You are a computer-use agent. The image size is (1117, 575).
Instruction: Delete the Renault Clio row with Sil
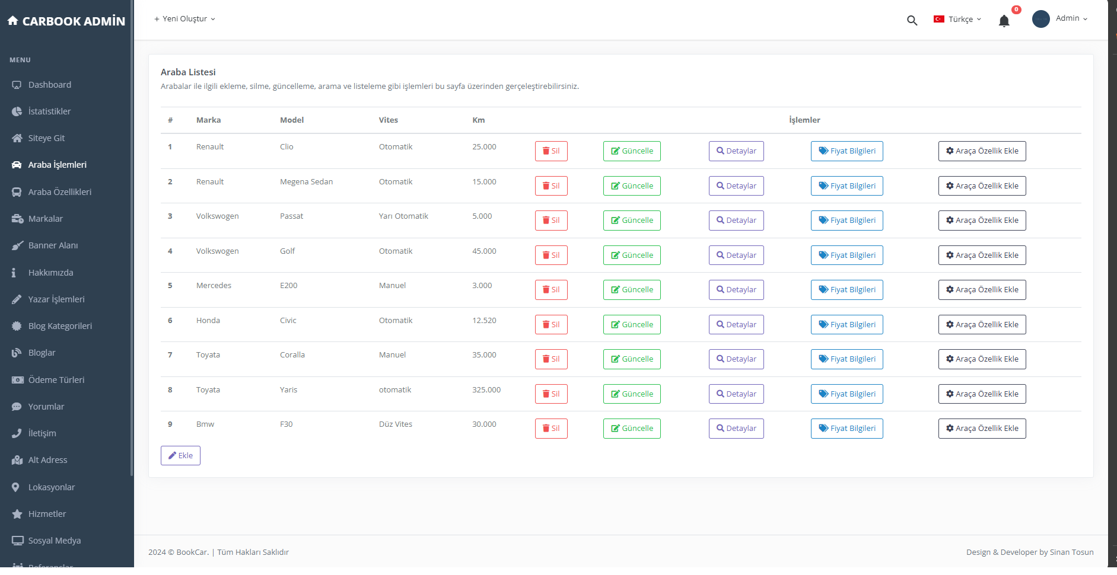(550, 151)
